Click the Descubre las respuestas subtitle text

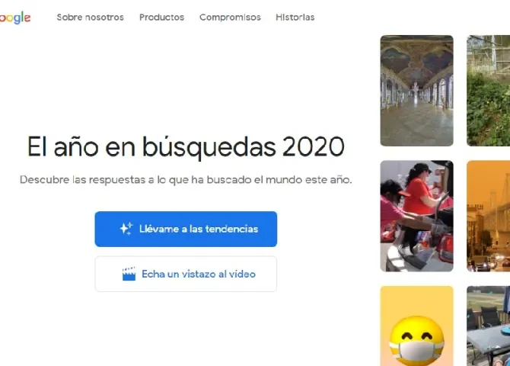pos(186,180)
